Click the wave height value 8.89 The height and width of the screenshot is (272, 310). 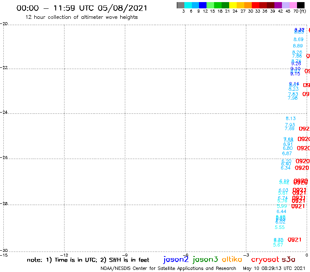(298, 46)
